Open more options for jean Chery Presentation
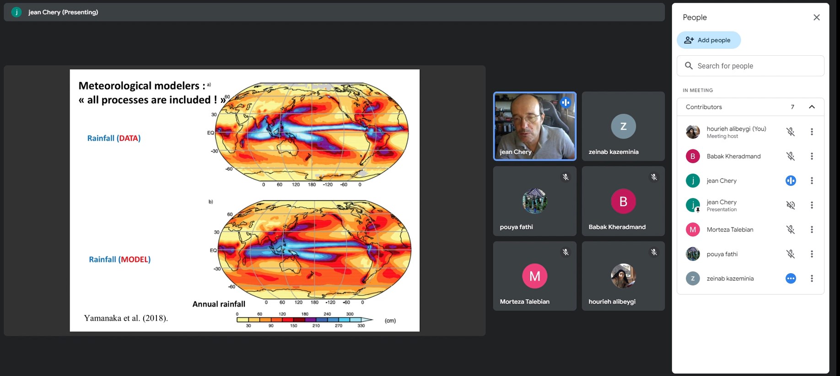This screenshot has height=376, width=840. coord(812,205)
